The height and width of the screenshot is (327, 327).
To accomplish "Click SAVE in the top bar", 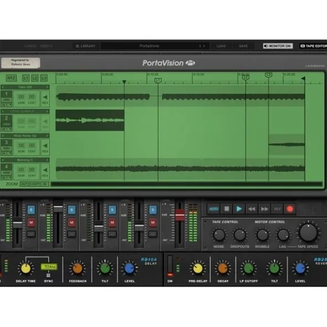I will pyautogui.click(x=243, y=46).
